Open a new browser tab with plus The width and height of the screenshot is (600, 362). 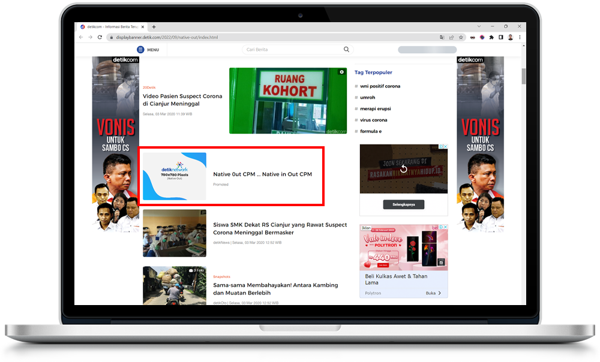pyautogui.click(x=154, y=27)
